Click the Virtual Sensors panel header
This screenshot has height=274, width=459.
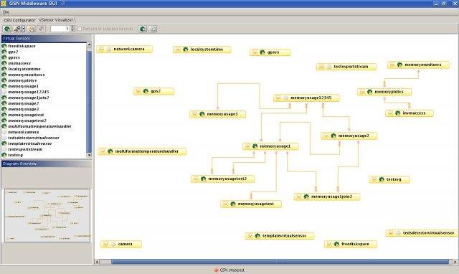tap(46, 38)
